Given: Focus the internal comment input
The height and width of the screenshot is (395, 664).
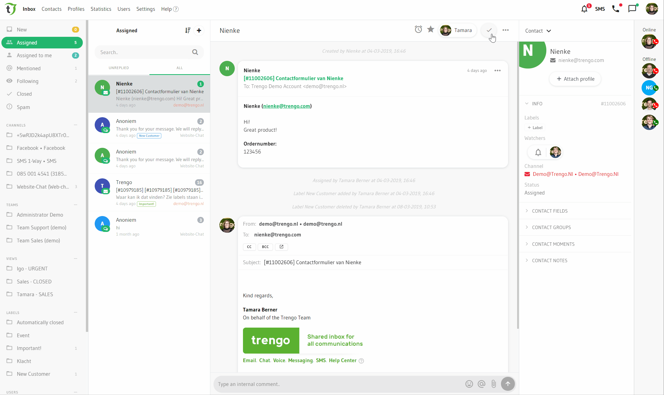Looking at the screenshot, I should [x=339, y=384].
